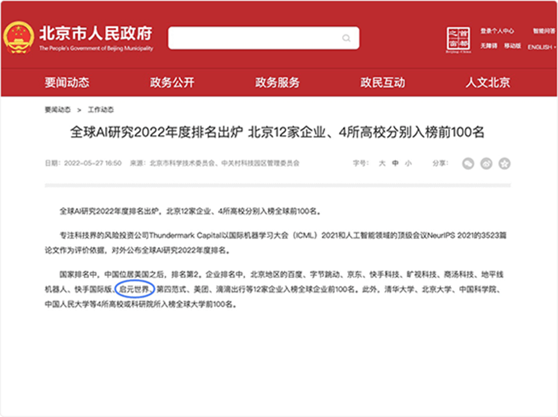Select the 政民互动 navigation item

point(383,82)
